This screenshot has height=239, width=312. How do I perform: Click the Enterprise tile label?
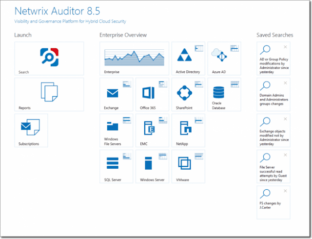(x=112, y=72)
